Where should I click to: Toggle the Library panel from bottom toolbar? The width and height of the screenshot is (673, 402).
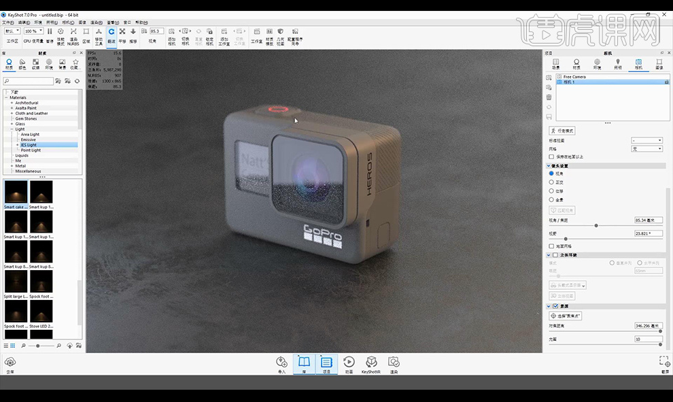[x=304, y=364]
